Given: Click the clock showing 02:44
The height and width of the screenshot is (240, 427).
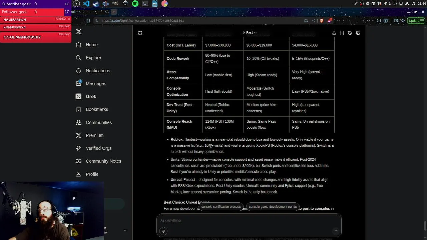Looking at the screenshot, I should click(x=421, y=4).
